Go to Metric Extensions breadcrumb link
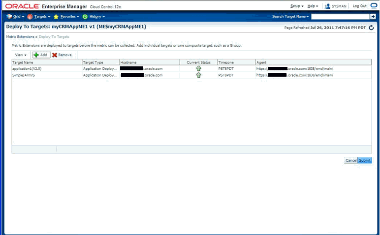This screenshot has height=235, width=380. pos(20,37)
